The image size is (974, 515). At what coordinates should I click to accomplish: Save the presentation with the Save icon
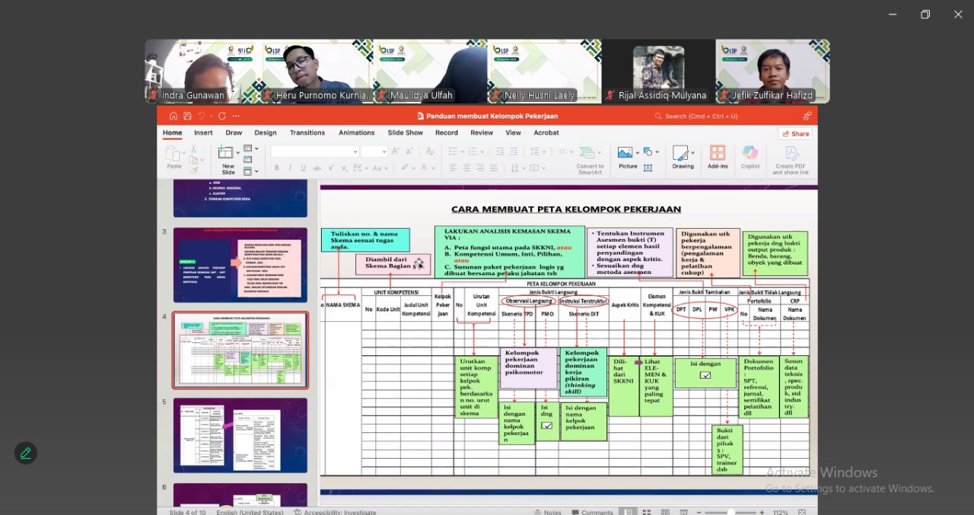tap(187, 116)
